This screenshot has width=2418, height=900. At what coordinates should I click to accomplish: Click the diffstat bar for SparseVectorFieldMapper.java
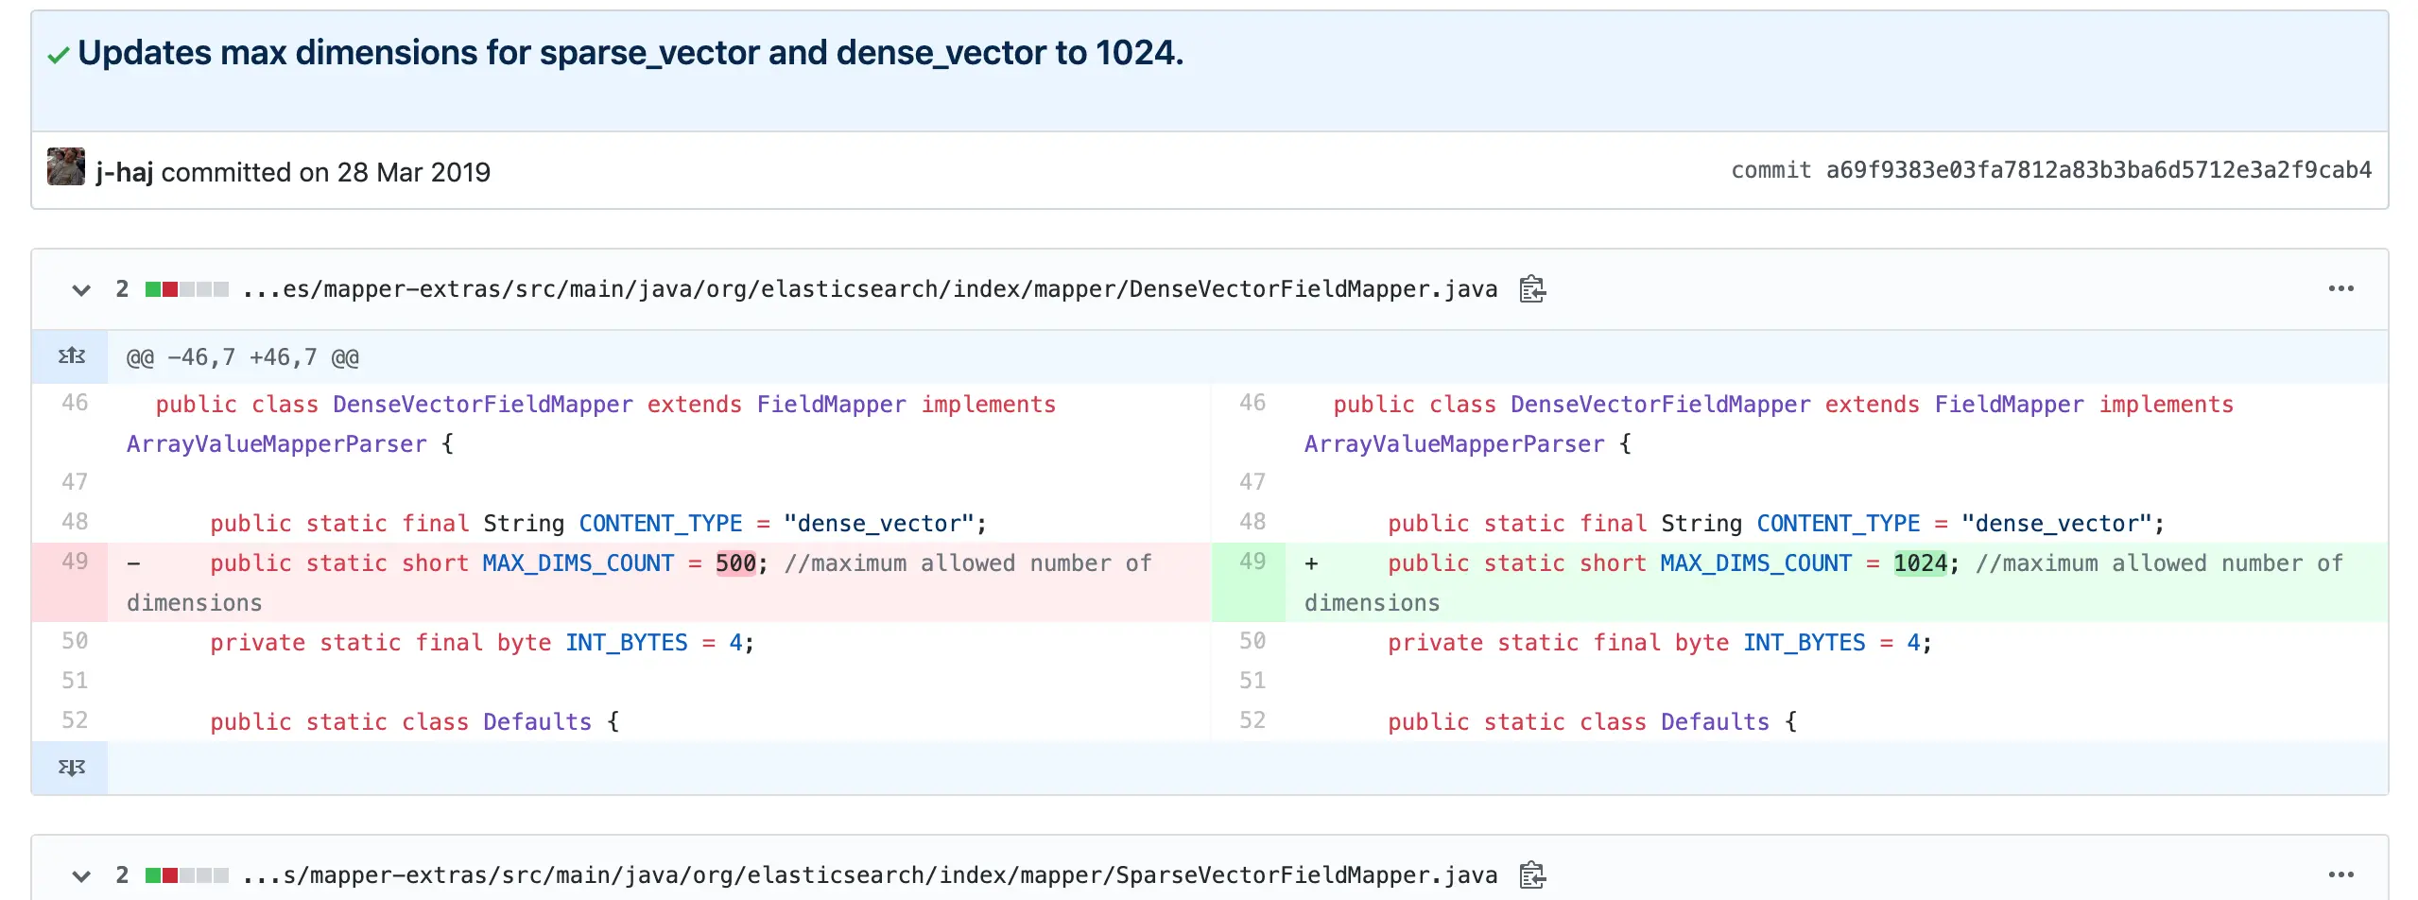click(x=187, y=875)
